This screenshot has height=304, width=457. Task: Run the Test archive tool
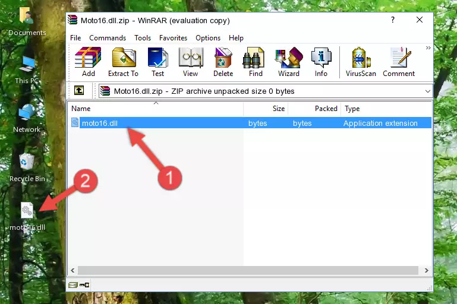(157, 62)
